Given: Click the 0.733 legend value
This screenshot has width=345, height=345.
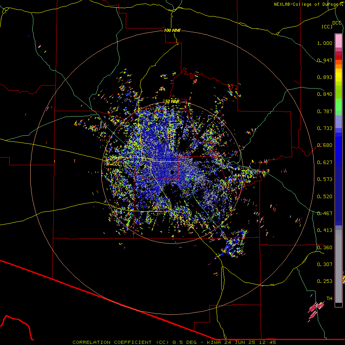Looking at the screenshot, I should pos(325,128).
